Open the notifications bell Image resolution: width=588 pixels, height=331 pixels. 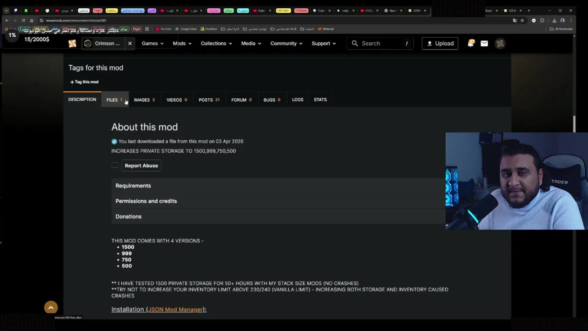pyautogui.click(x=471, y=43)
